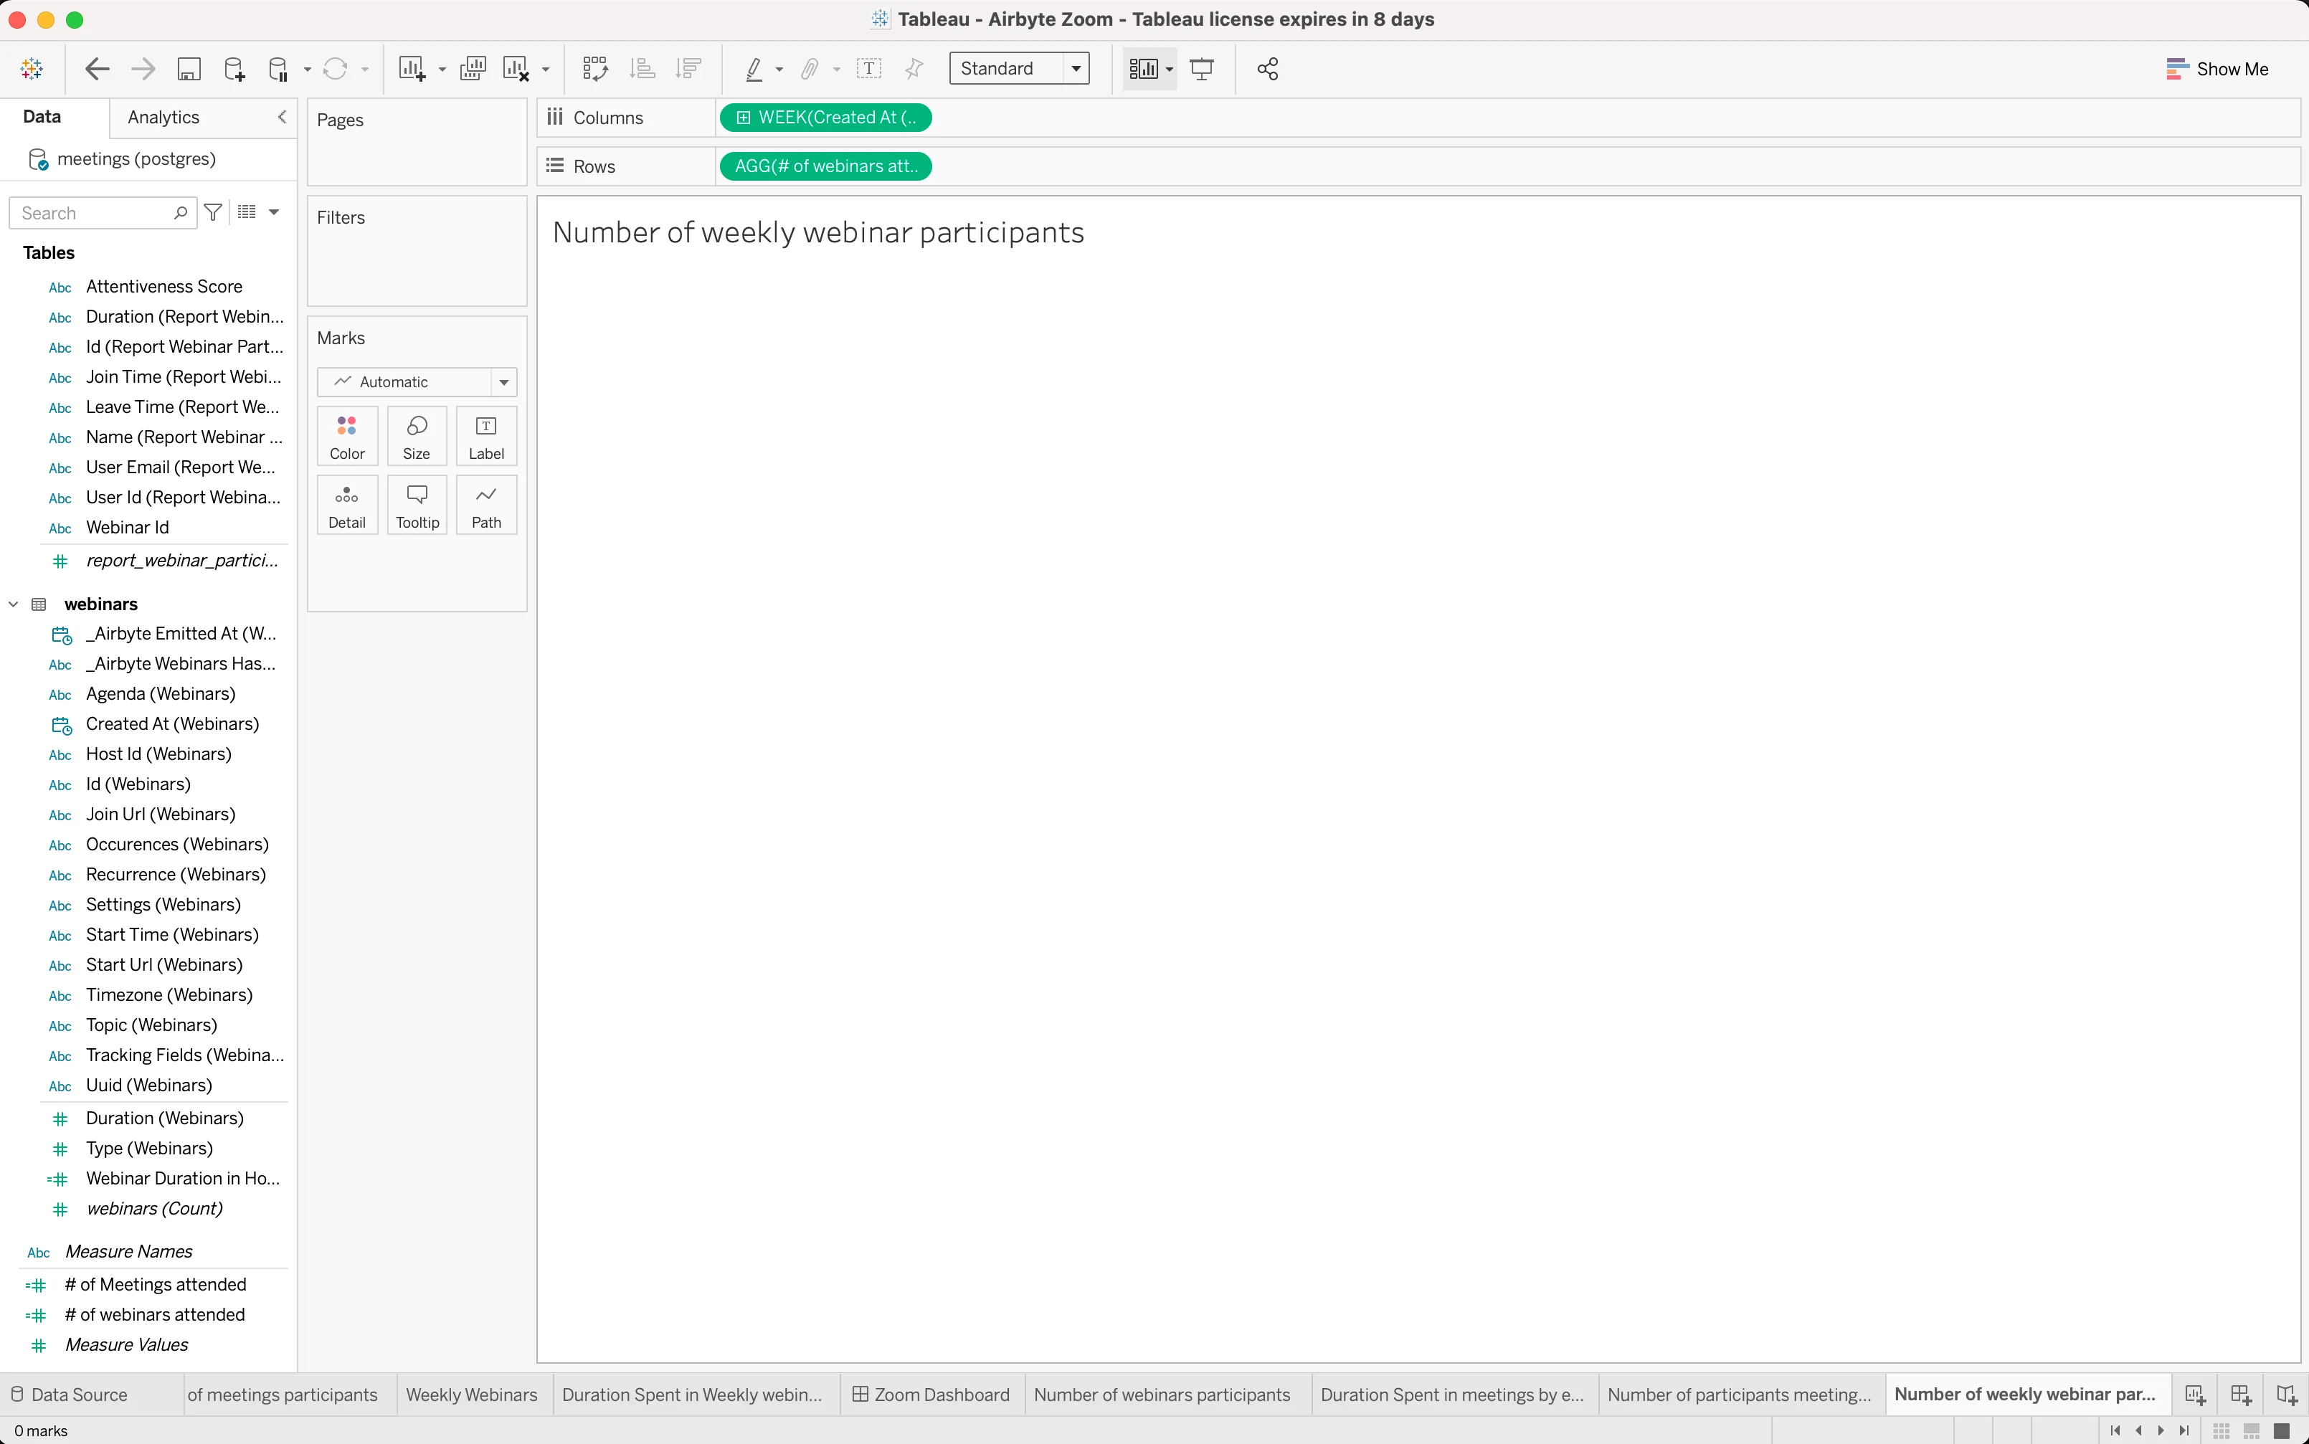Click the Sort Ascending toolbar icon

[x=643, y=69]
